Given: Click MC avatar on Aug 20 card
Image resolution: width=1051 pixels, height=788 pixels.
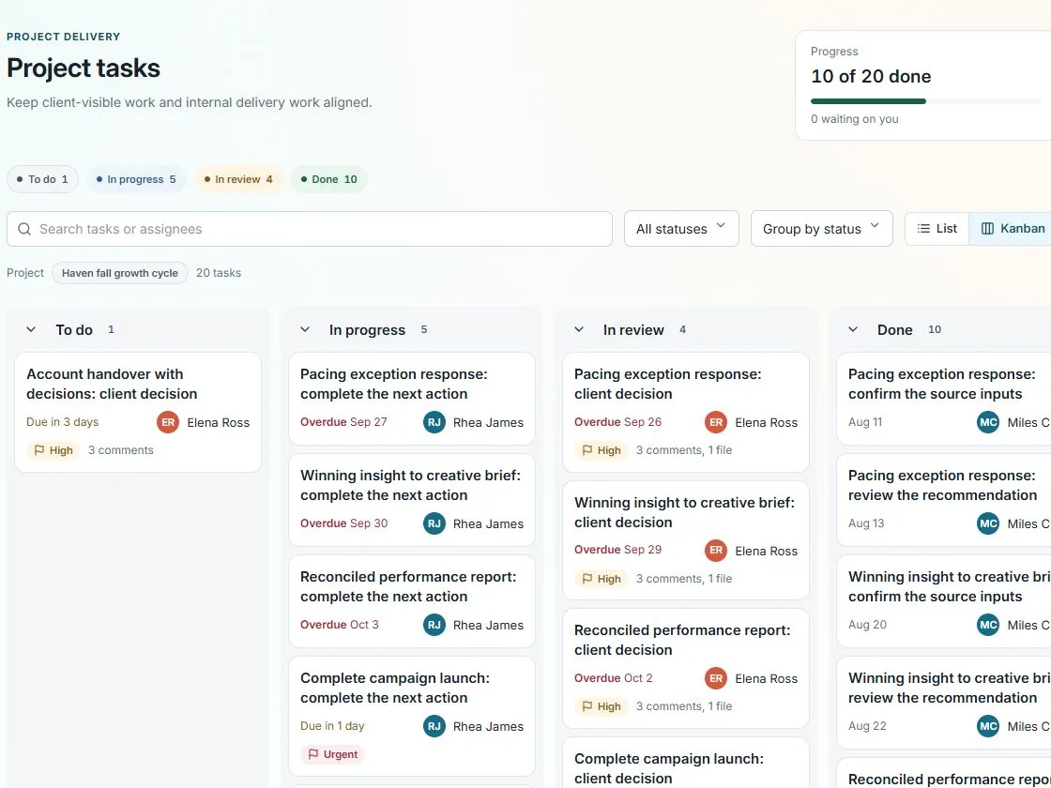Looking at the screenshot, I should coord(988,625).
